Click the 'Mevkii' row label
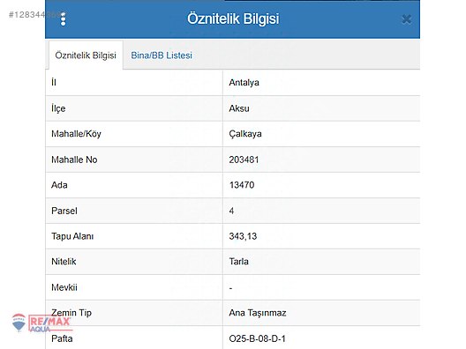466x349 pixels. click(64, 287)
